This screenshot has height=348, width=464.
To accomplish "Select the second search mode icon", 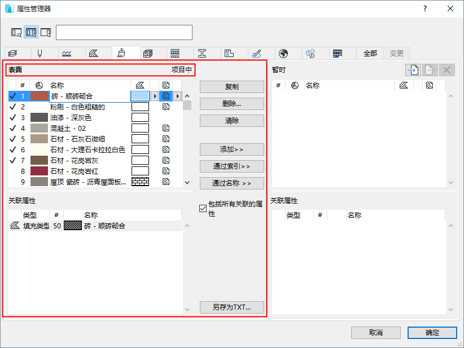I will coord(31,33).
